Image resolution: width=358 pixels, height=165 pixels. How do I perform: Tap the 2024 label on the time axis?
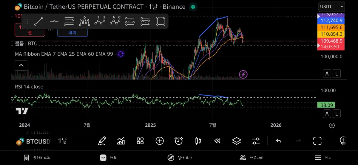coord(24,125)
